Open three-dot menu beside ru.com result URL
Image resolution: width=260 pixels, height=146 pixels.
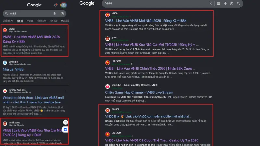[135, 112]
